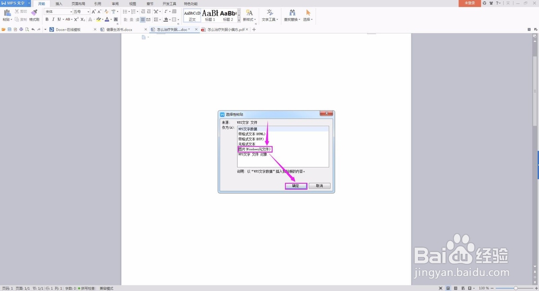Toggle Italic formatting

(x=53, y=19)
